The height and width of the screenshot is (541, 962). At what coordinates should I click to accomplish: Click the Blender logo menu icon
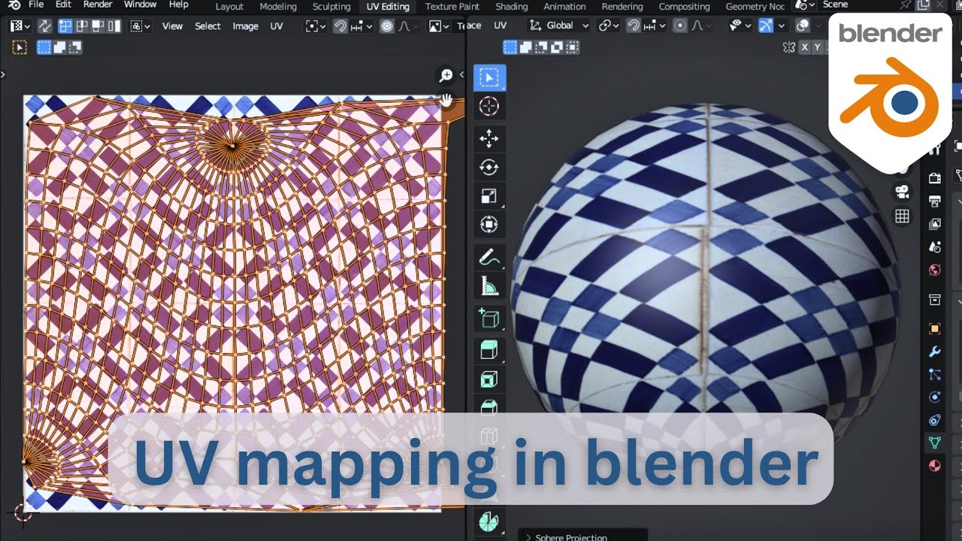[x=14, y=5]
